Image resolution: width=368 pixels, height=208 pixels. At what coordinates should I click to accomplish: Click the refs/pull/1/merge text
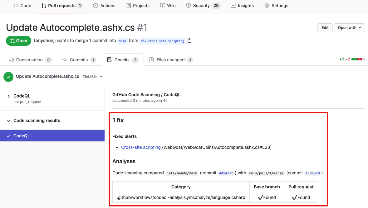pos(266,173)
